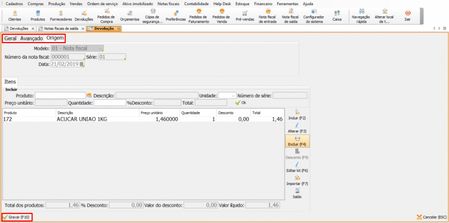Open the Produção menu

click(x=57, y=4)
